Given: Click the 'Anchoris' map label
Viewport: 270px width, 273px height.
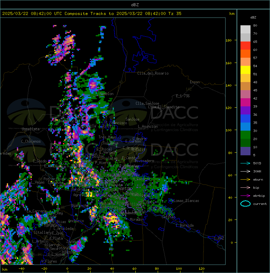Looking at the screenshot, I should point(76,221).
